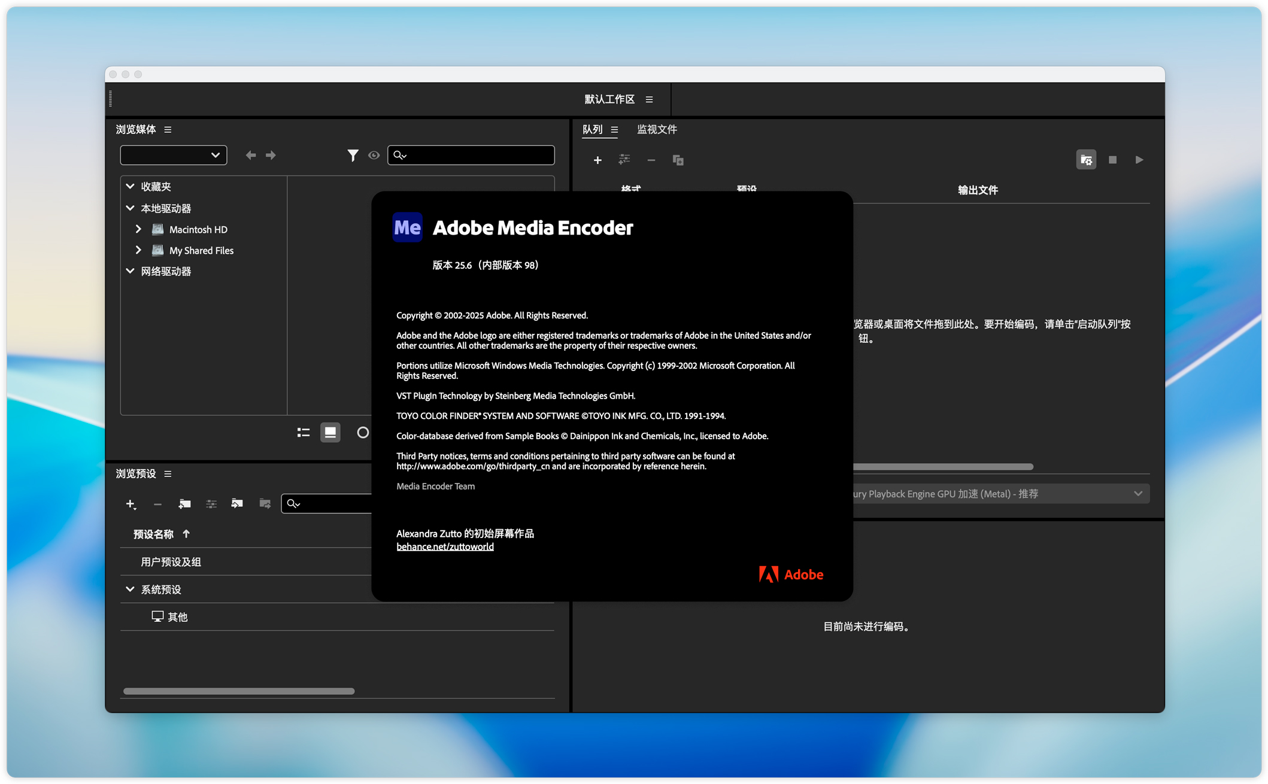
Task: Switch media browser to thumbnail view
Action: [x=330, y=432]
